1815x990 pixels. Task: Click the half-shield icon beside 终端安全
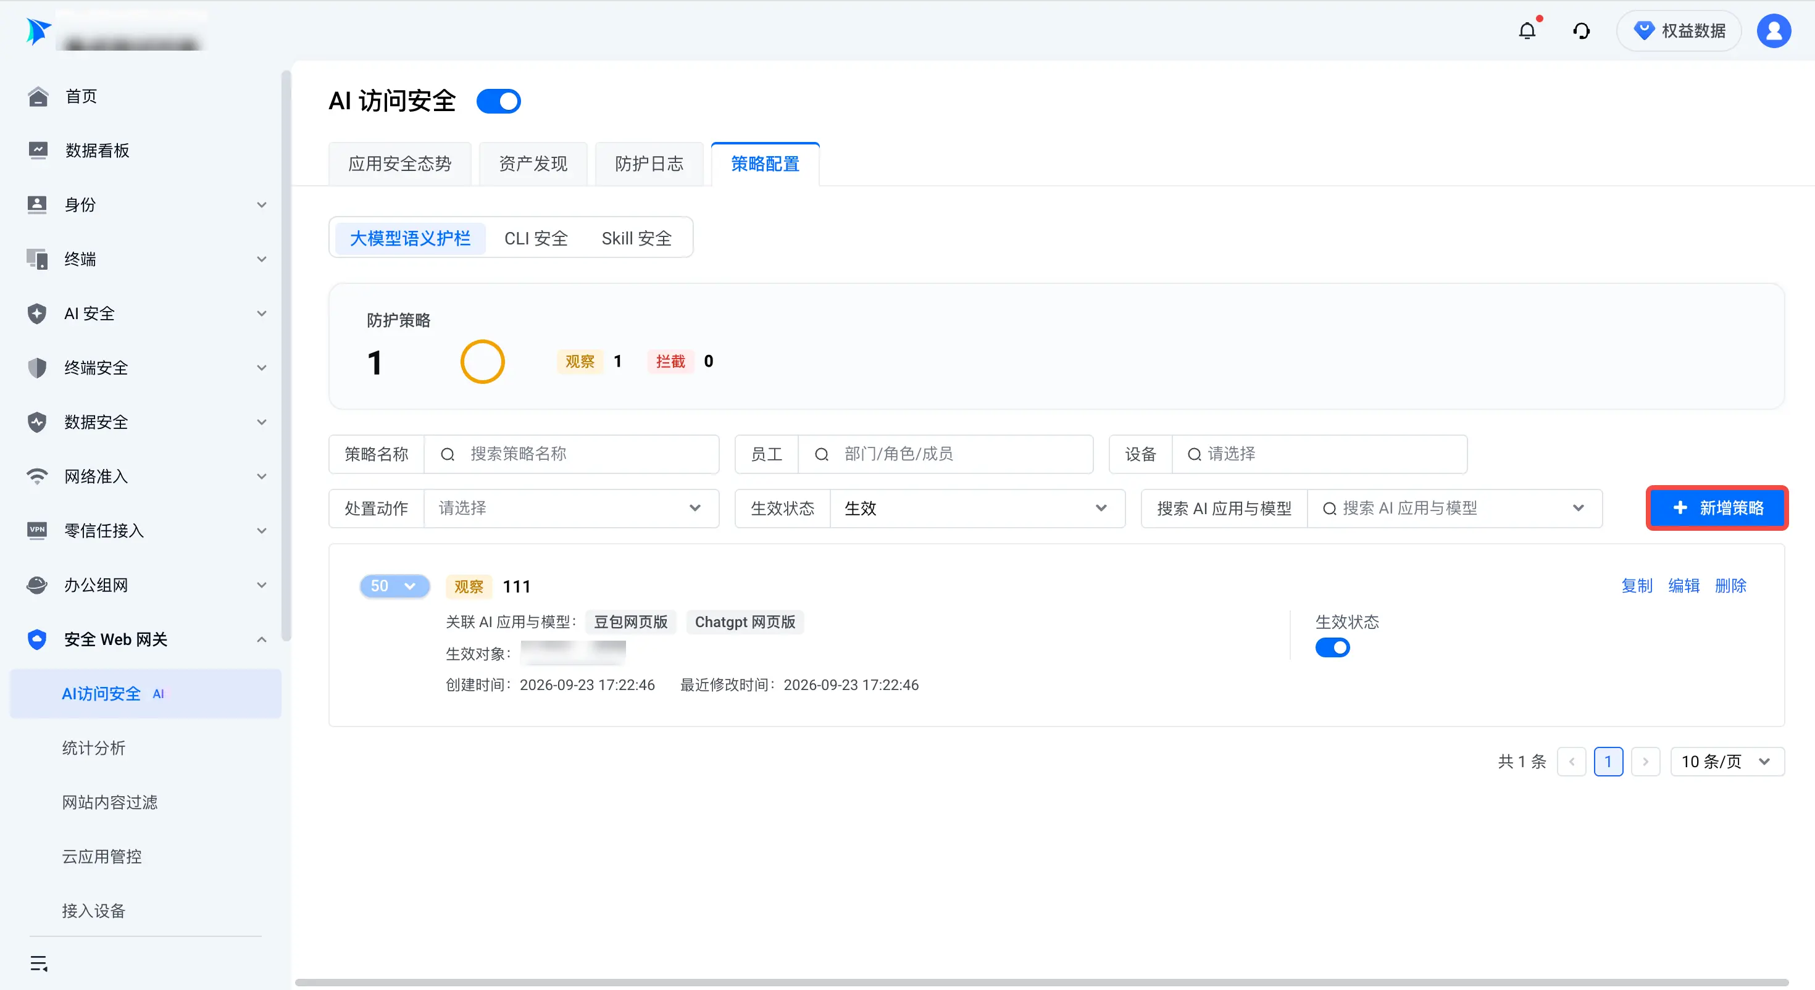[x=37, y=368]
